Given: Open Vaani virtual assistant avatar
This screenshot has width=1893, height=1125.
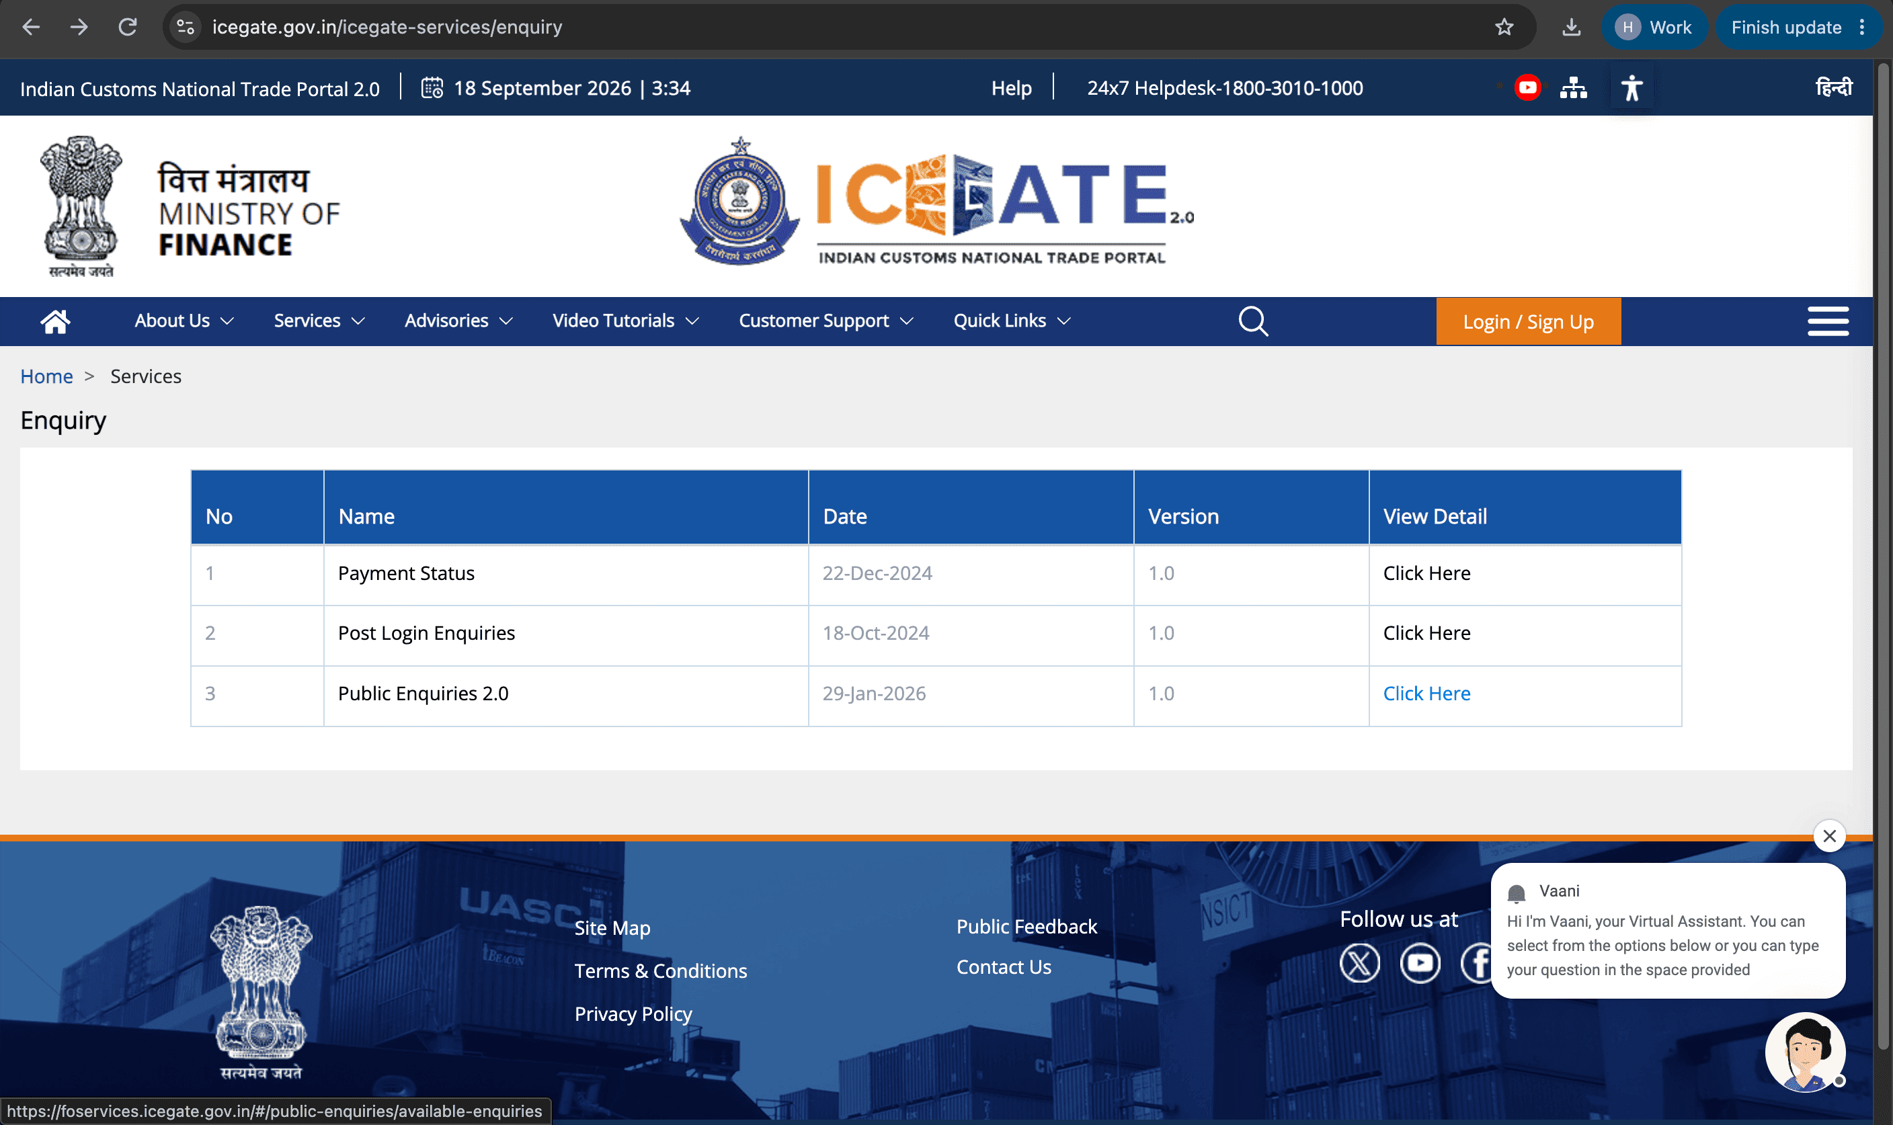Looking at the screenshot, I should coord(1805,1052).
